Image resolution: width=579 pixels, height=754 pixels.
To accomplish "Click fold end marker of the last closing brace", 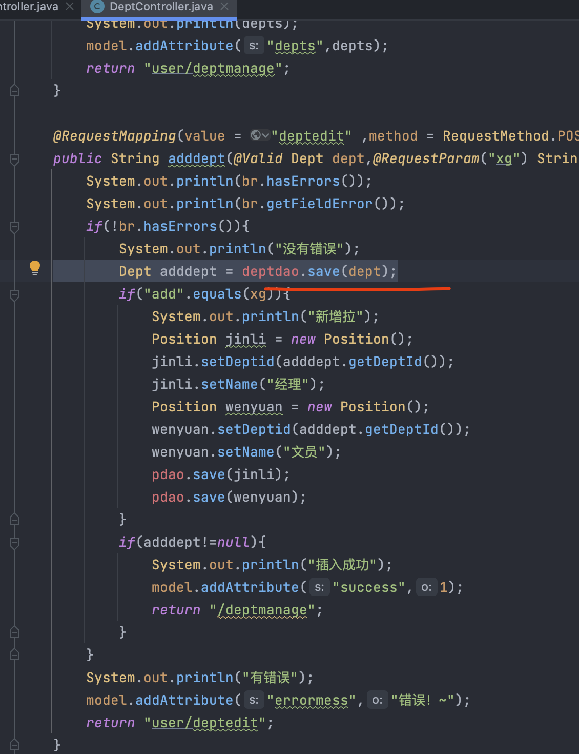I will click(14, 745).
